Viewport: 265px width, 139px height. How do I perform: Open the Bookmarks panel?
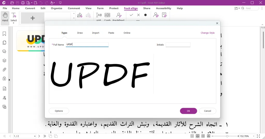(x=4, y=34)
